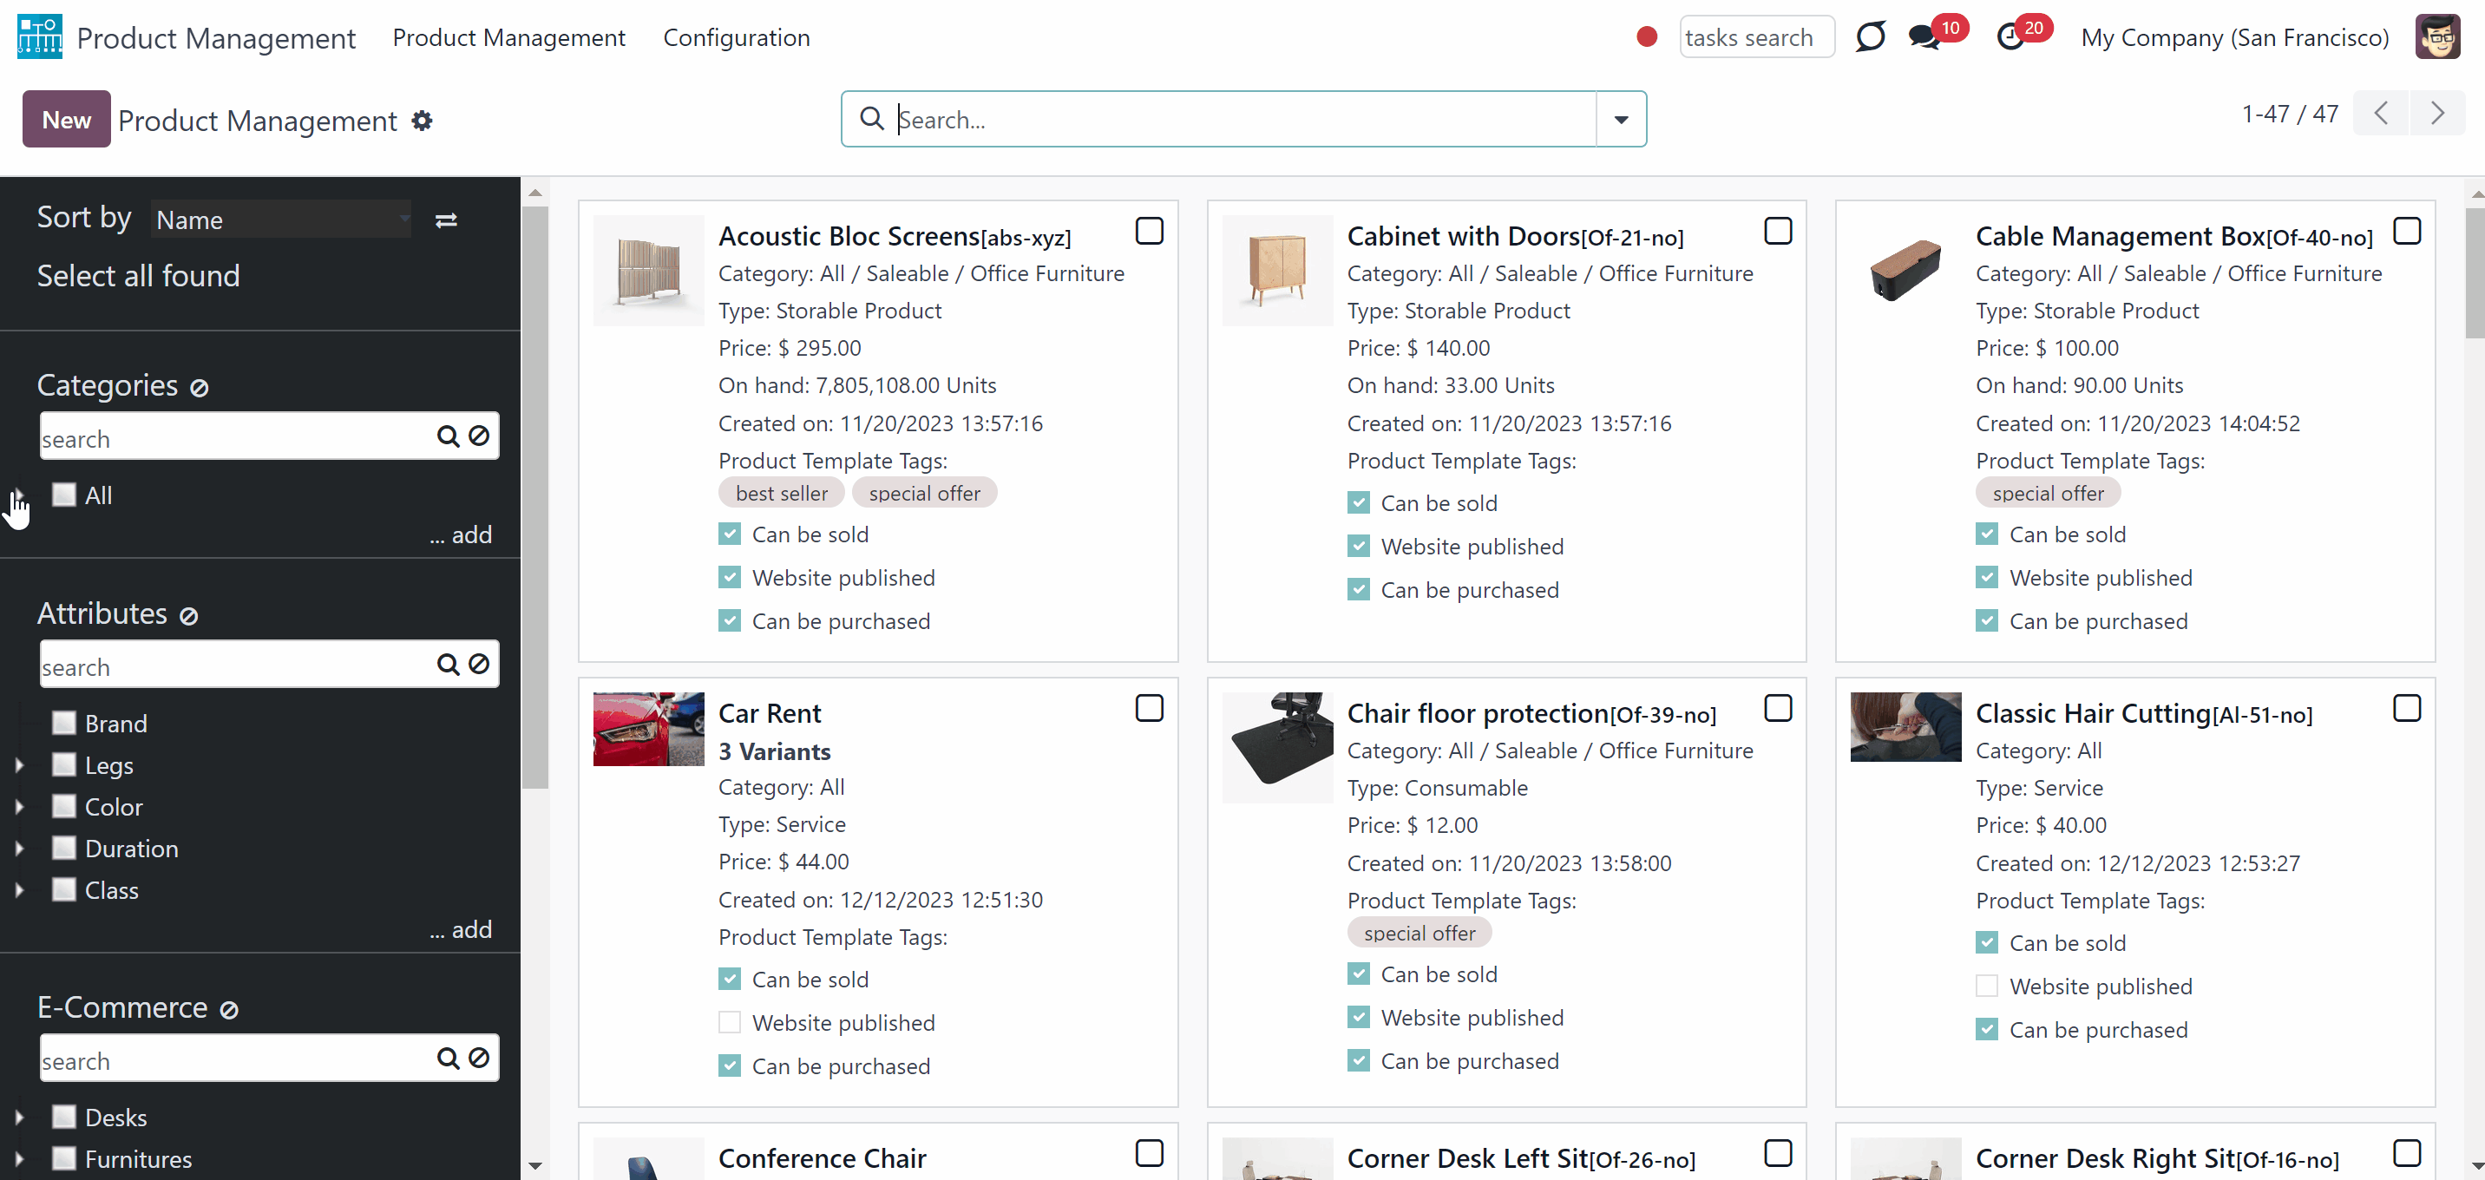Expand the Furnitures e-commerce node
Screen dimensions: 2485x1180
pyautogui.click(x=19, y=1159)
